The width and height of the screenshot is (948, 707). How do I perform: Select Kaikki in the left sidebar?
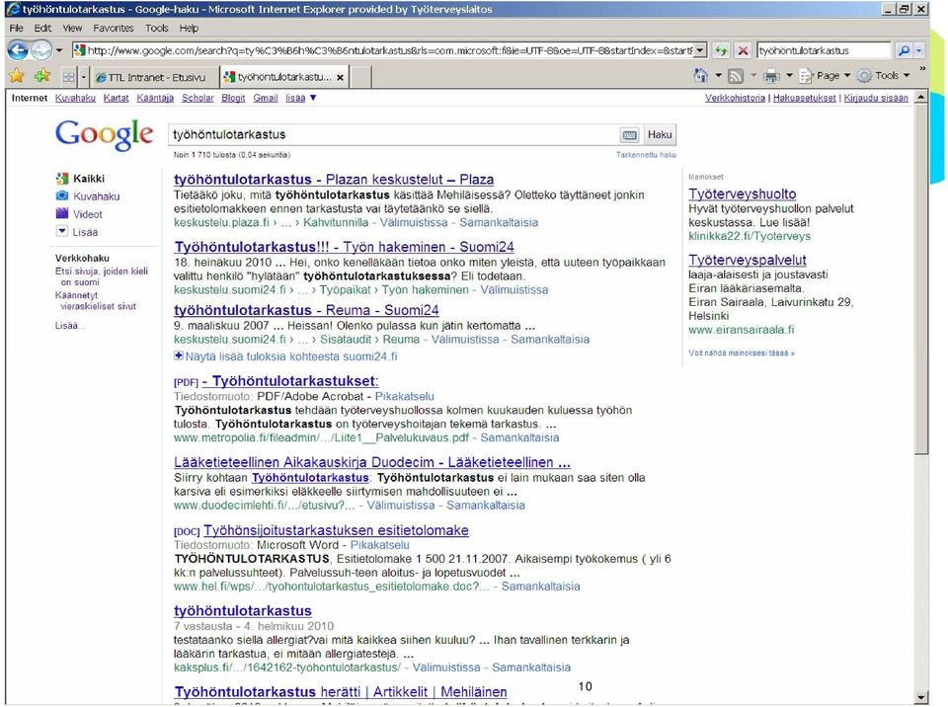(80, 179)
